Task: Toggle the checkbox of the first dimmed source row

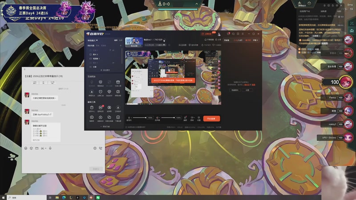Action: click(x=91, y=50)
